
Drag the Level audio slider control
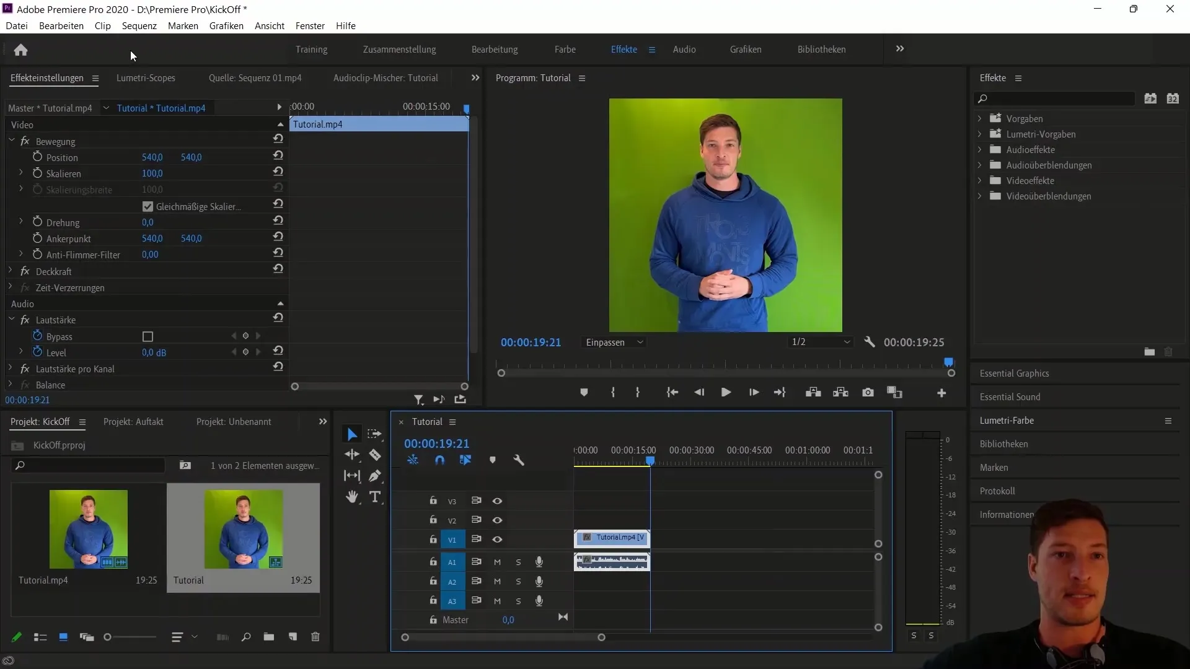tap(154, 352)
